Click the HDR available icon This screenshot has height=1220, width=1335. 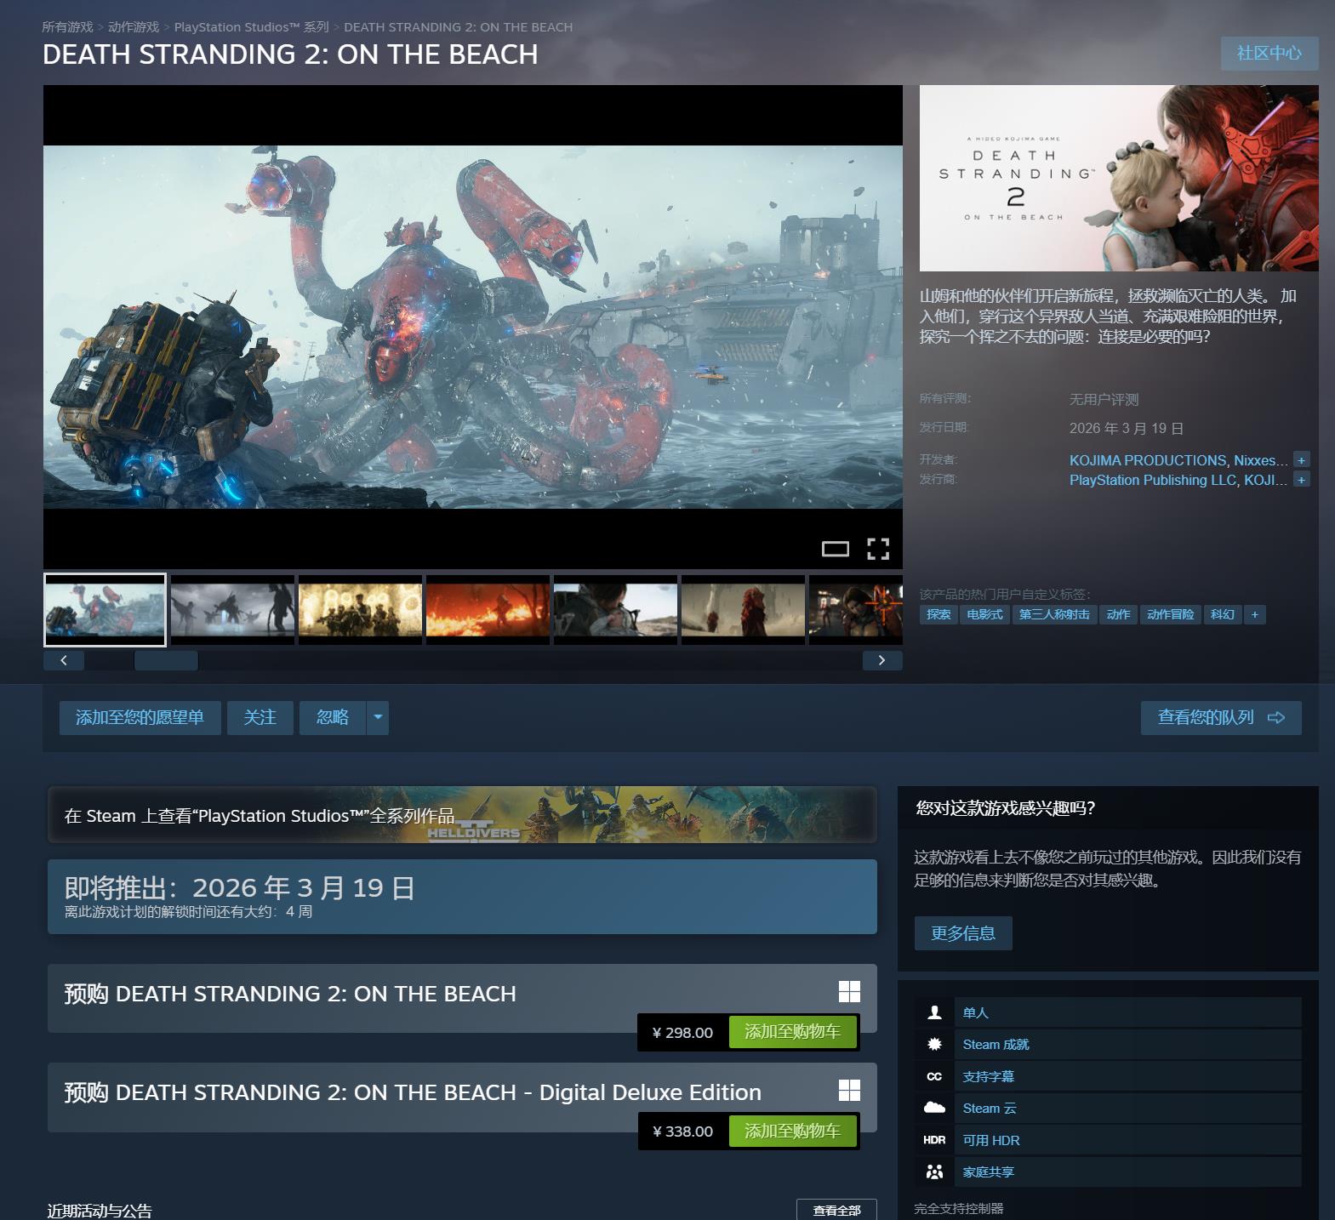pos(934,1140)
